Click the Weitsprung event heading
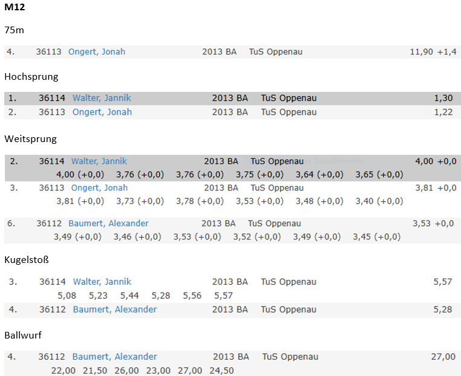Screen dimensions: 461x376 (31, 139)
